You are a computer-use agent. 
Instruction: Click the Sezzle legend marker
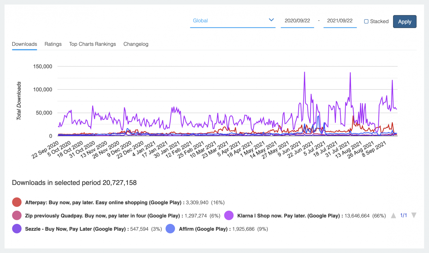(x=17, y=228)
